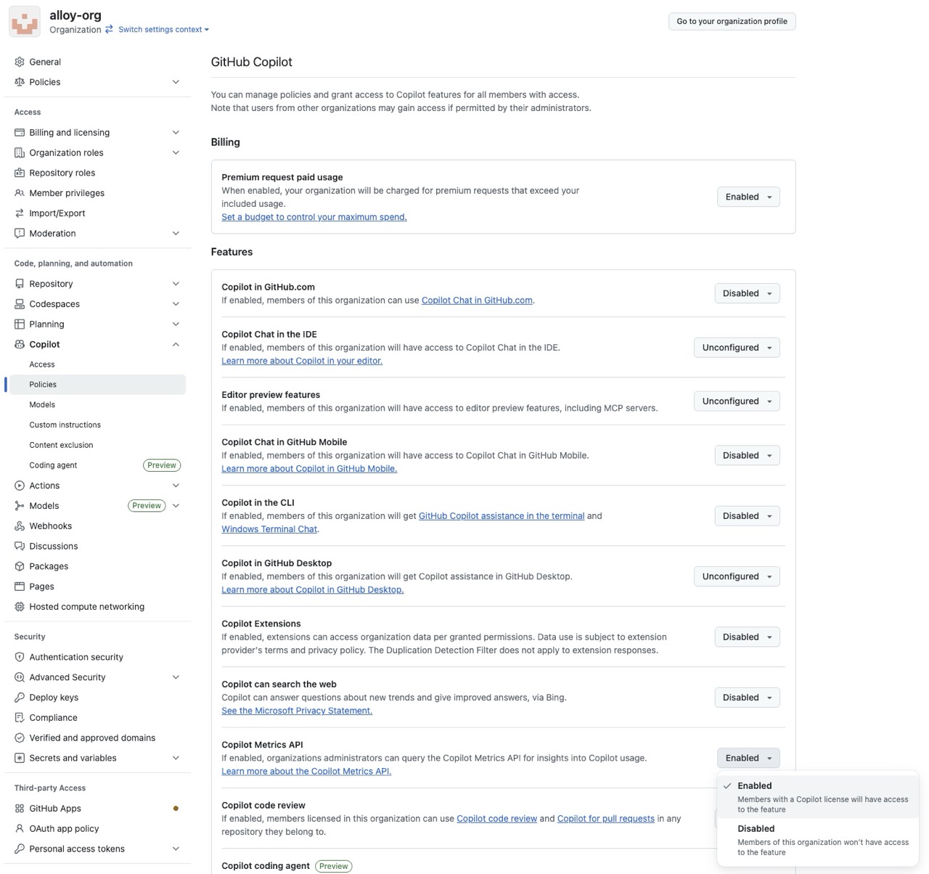Click the Deploy keys key icon
The width and height of the screenshot is (929, 874).
pyautogui.click(x=20, y=698)
